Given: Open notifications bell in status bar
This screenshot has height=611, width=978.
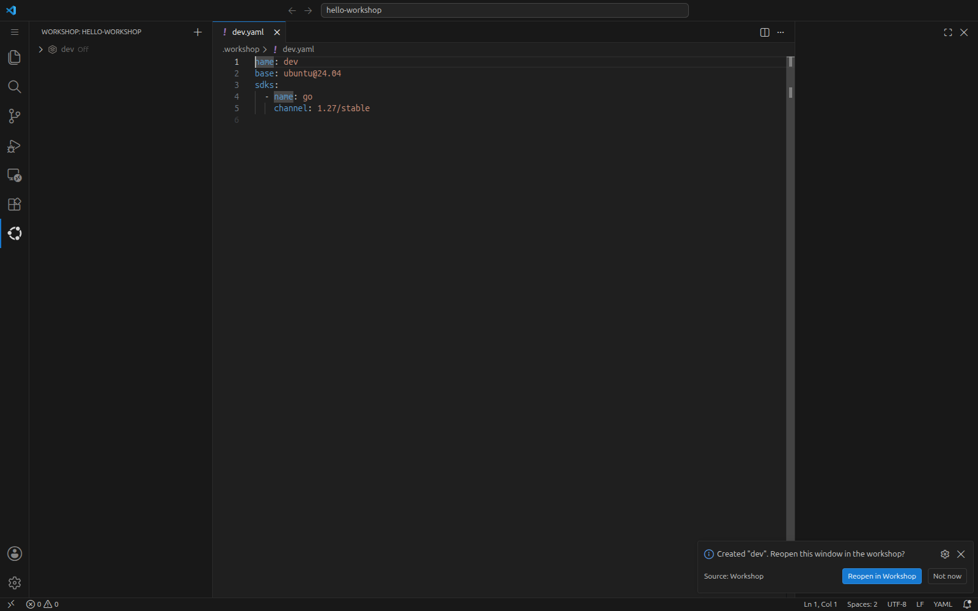Looking at the screenshot, I should click(967, 604).
